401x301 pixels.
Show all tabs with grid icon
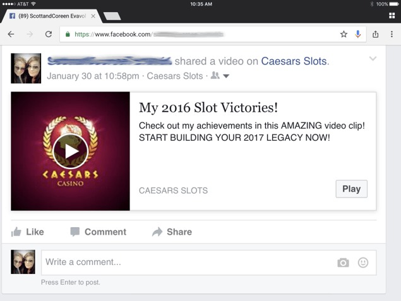click(392, 16)
